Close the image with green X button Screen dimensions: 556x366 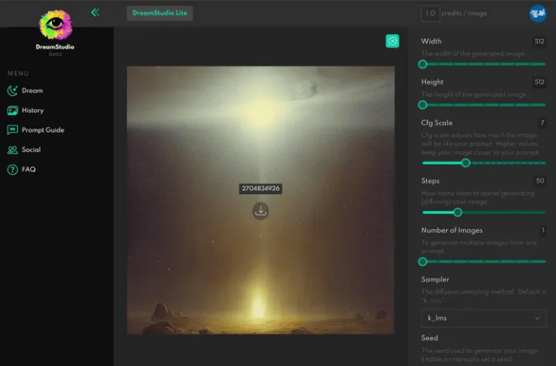click(392, 41)
